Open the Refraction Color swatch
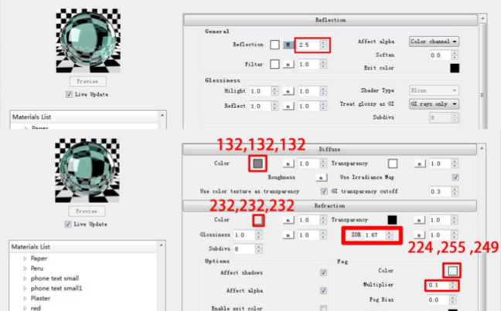This screenshot has width=501, height=311. pos(258,220)
